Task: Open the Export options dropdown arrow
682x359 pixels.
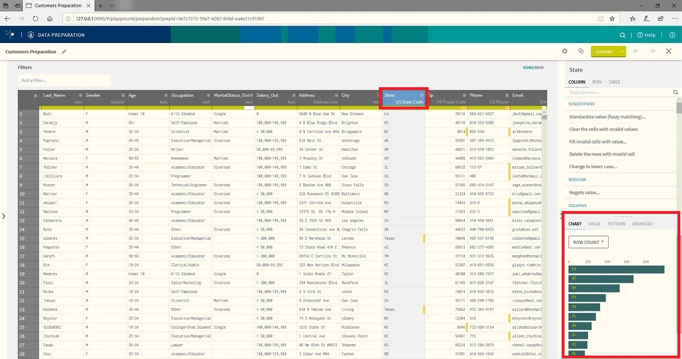Action: (x=622, y=52)
